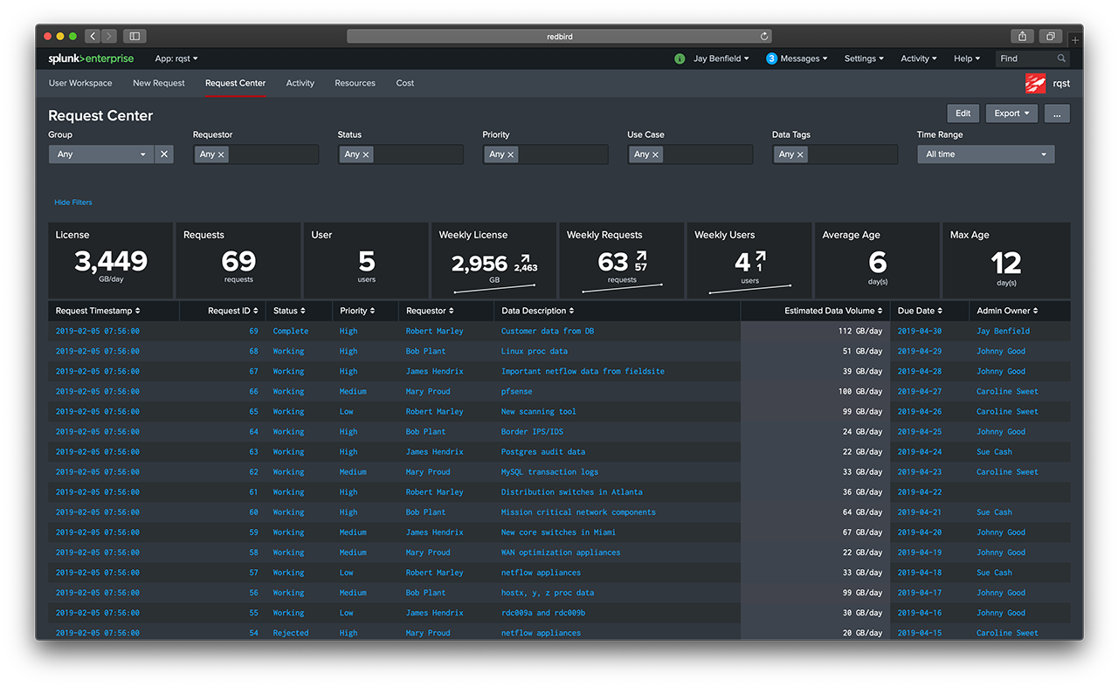Open the App: rqst dropdown
This screenshot has width=1118, height=686.
[176, 58]
